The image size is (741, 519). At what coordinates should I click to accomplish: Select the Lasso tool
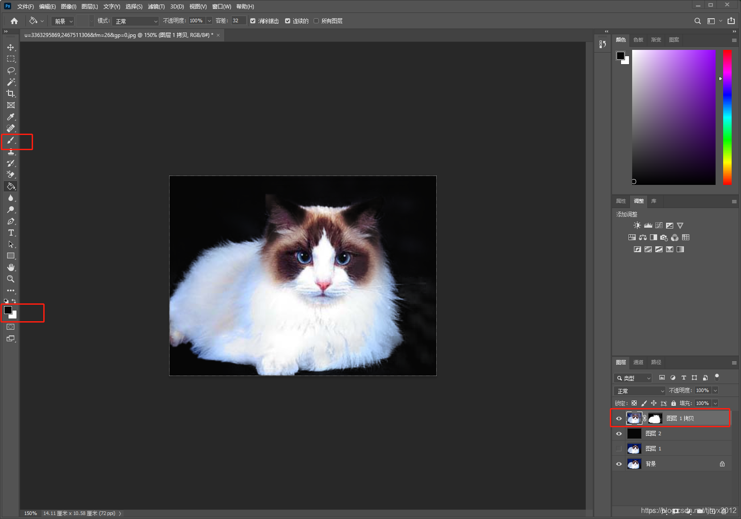11,70
